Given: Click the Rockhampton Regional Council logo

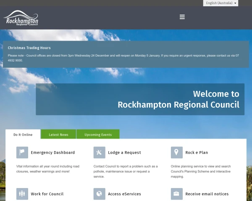Looking at the screenshot, I should [x=21, y=18].
